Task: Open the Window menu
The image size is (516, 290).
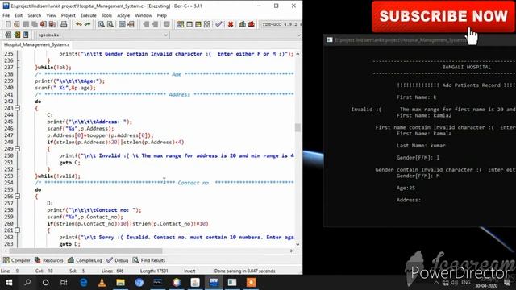Action: [144, 15]
